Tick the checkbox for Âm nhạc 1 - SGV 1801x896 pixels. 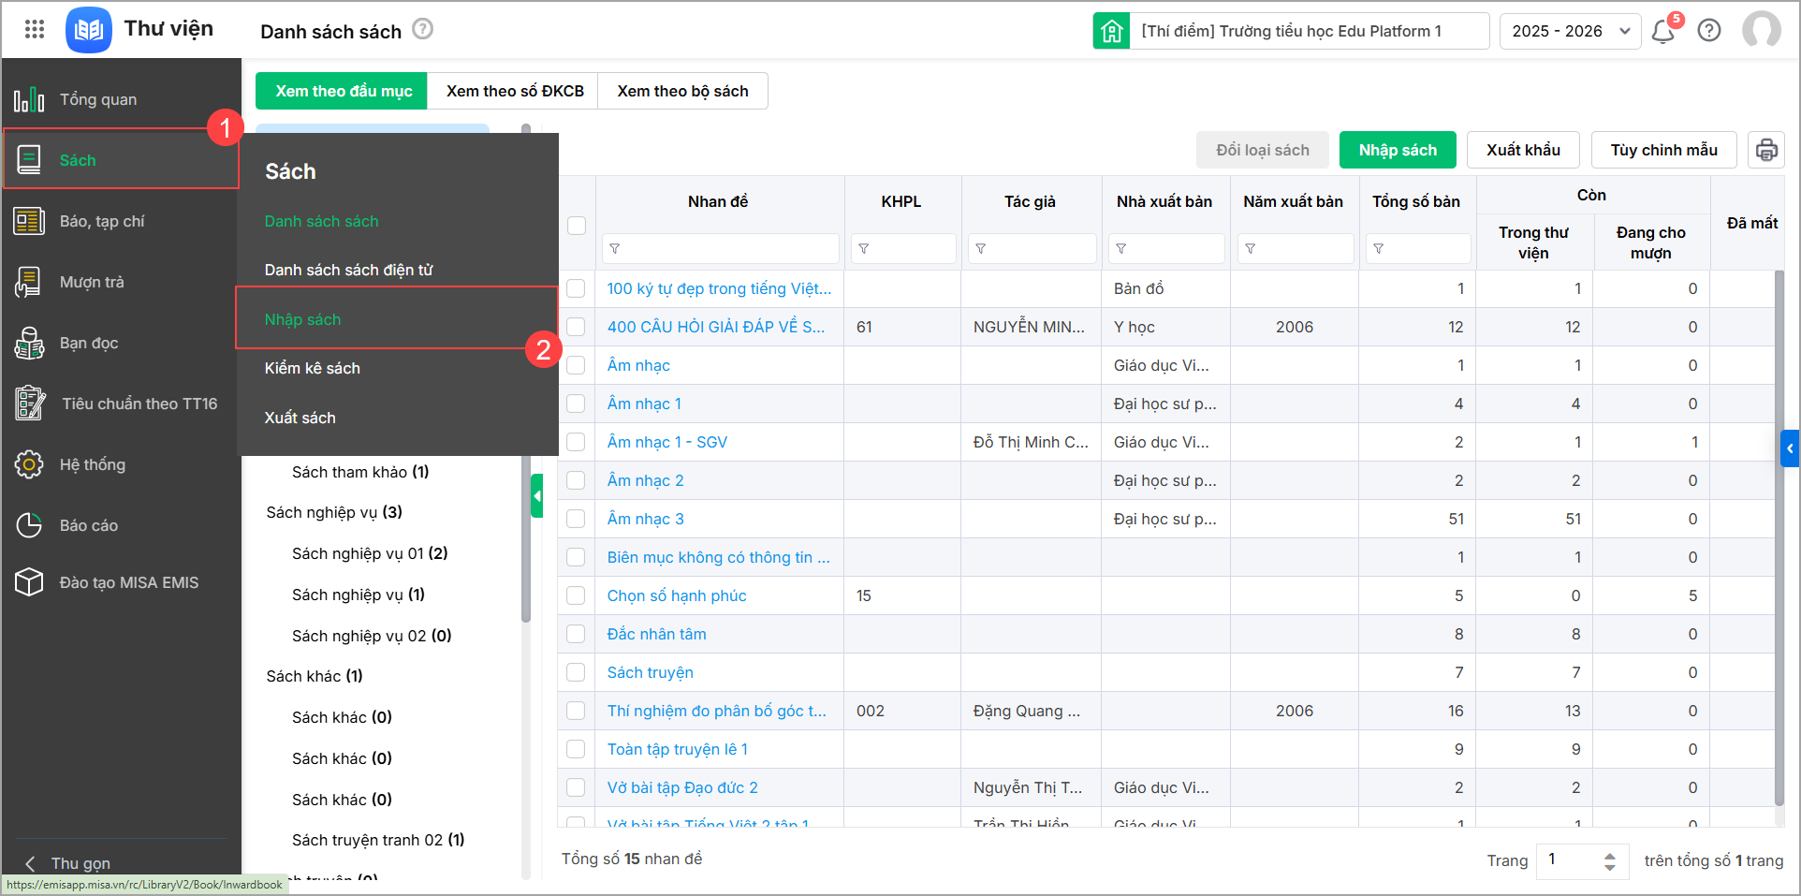577,442
